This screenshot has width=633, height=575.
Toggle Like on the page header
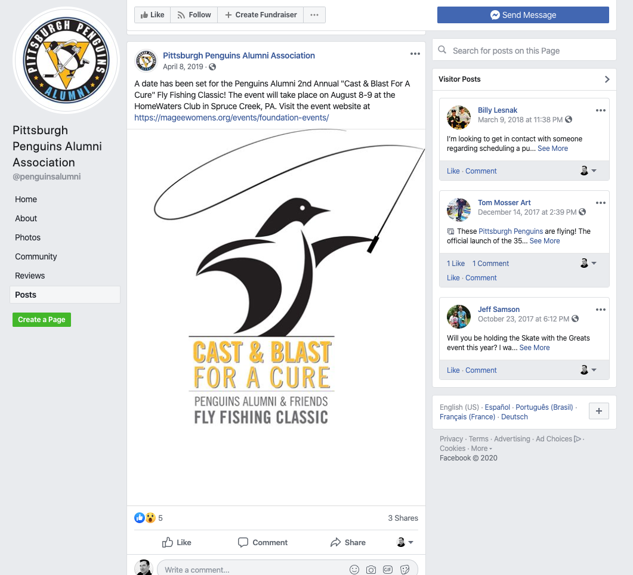152,15
